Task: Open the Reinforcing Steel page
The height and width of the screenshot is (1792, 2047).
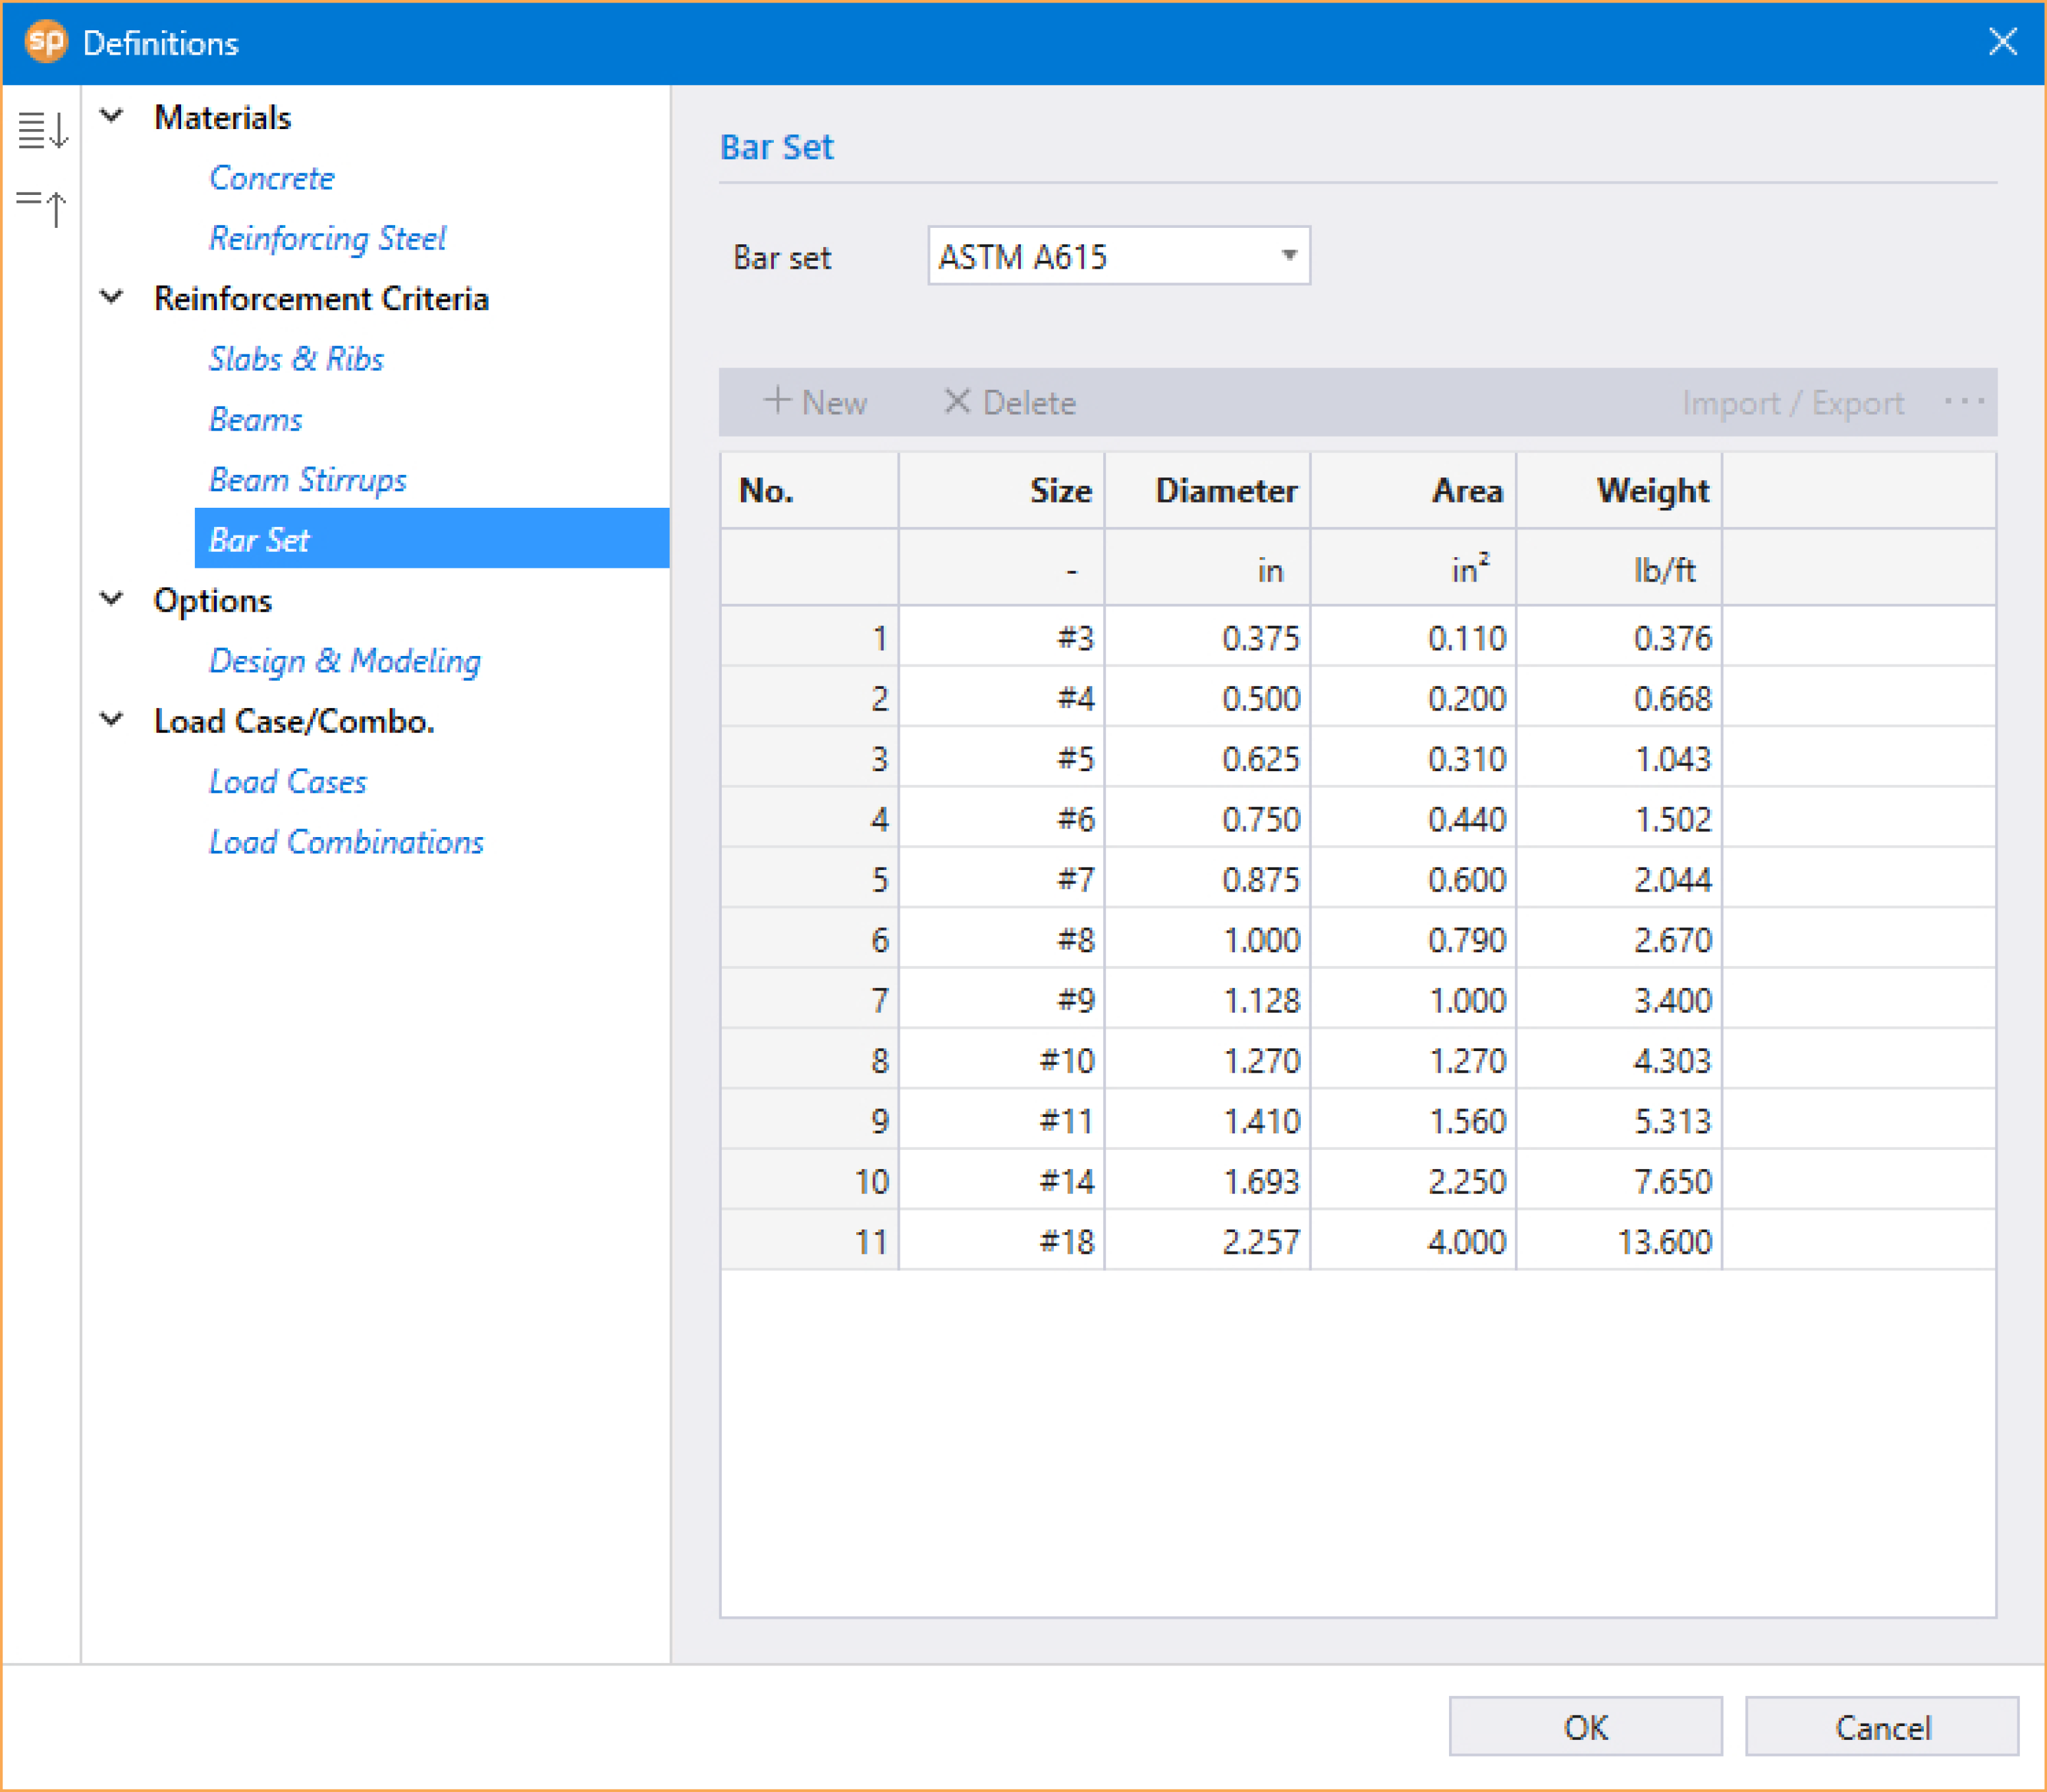Action: (328, 238)
